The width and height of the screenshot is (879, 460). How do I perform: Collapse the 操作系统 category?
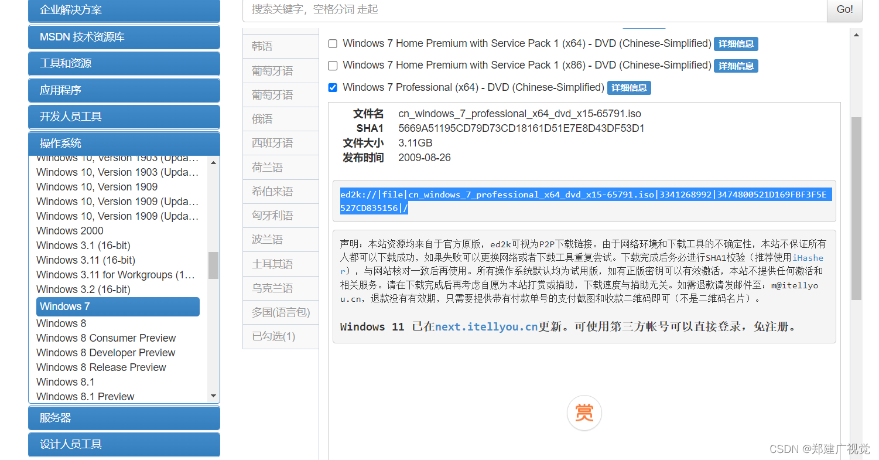click(x=124, y=144)
